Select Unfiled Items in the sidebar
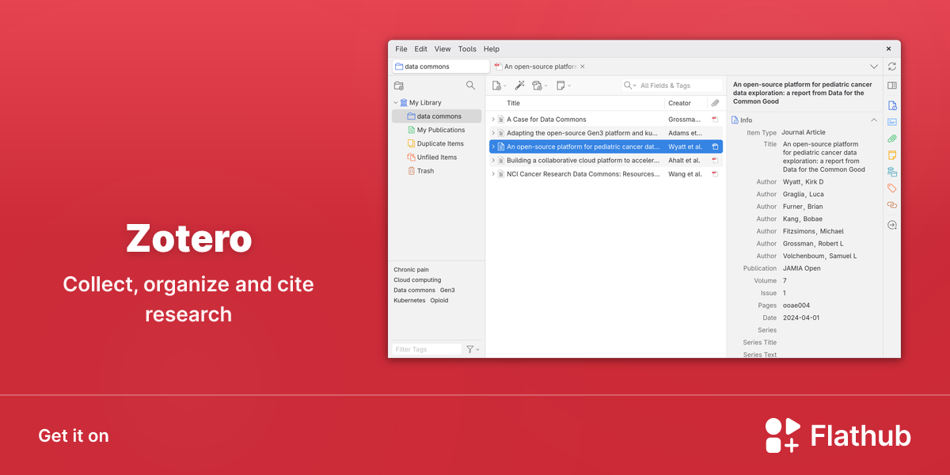The width and height of the screenshot is (950, 475). (436, 157)
